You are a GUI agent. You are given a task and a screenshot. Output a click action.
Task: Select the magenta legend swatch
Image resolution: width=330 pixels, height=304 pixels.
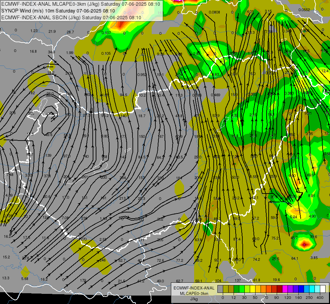285,289
